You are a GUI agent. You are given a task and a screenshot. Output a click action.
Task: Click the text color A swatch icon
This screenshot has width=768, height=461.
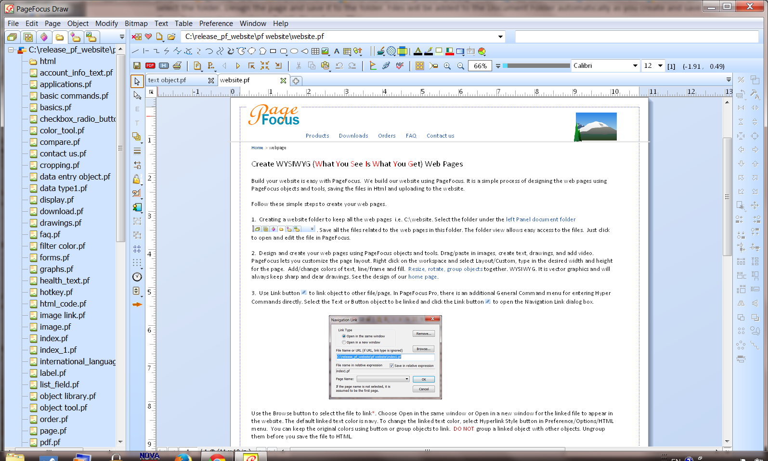click(x=417, y=51)
